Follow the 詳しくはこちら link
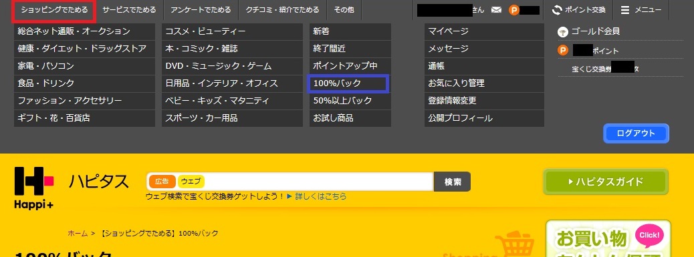The height and width of the screenshot is (257, 694). (x=321, y=196)
